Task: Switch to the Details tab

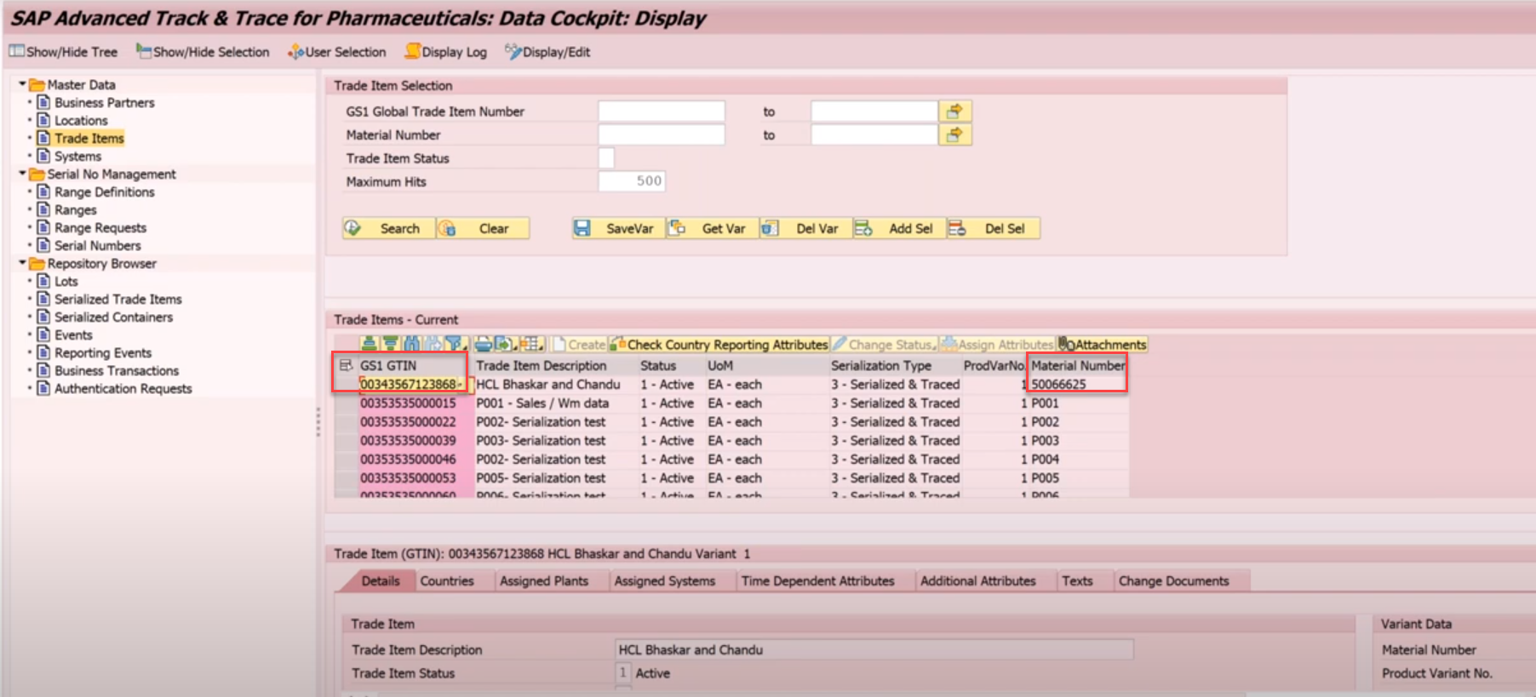Action: [x=380, y=580]
